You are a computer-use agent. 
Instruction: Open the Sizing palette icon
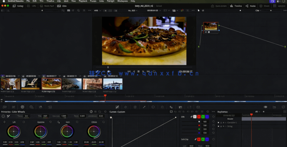pyautogui.click(x=189, y=107)
